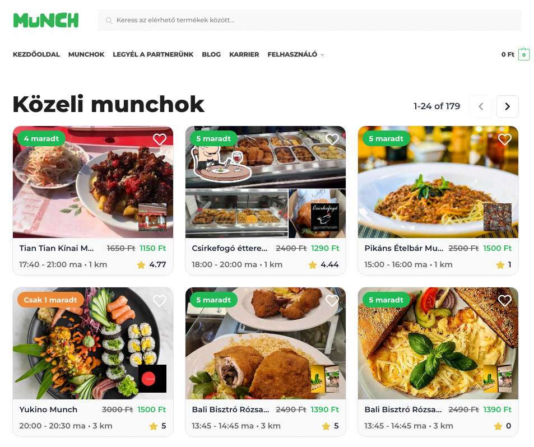Toggle heart on Pikáns Ételbár card
The height and width of the screenshot is (447, 534).
[x=505, y=139]
